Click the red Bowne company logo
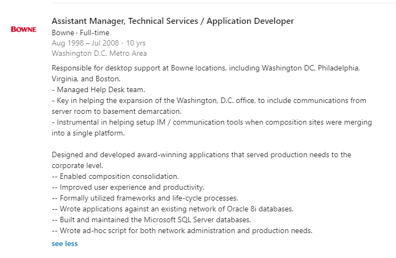Image resolution: width=396 pixels, height=258 pixels. click(x=23, y=29)
